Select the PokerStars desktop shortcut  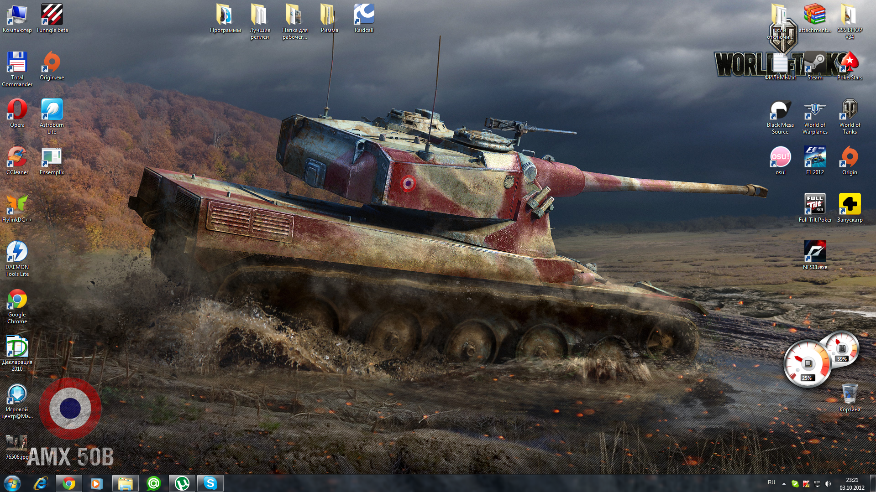pos(850,66)
